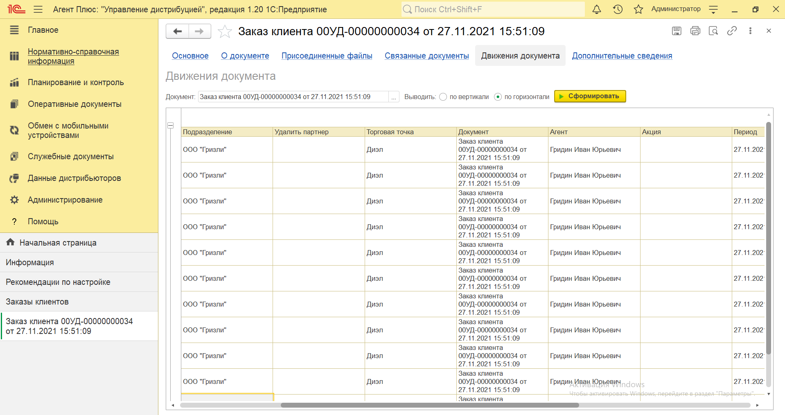Open 'Оперативные документы' section in sidebar
The image size is (785, 415).
[74, 104]
